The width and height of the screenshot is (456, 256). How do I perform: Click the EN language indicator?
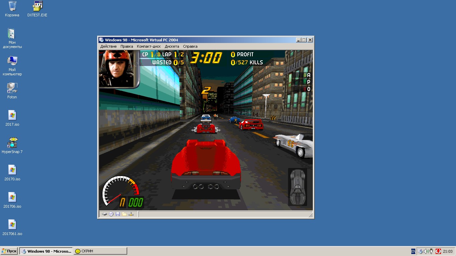point(413,251)
